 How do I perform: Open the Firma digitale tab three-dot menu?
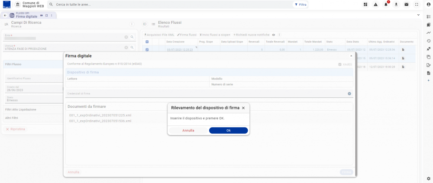52,15
